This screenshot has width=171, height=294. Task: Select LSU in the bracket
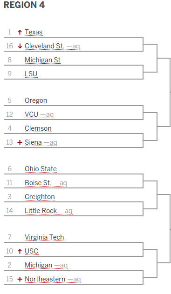click(31, 74)
